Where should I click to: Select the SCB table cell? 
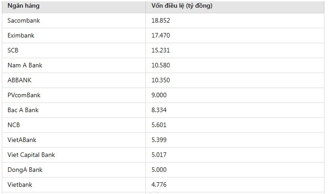(13, 50)
